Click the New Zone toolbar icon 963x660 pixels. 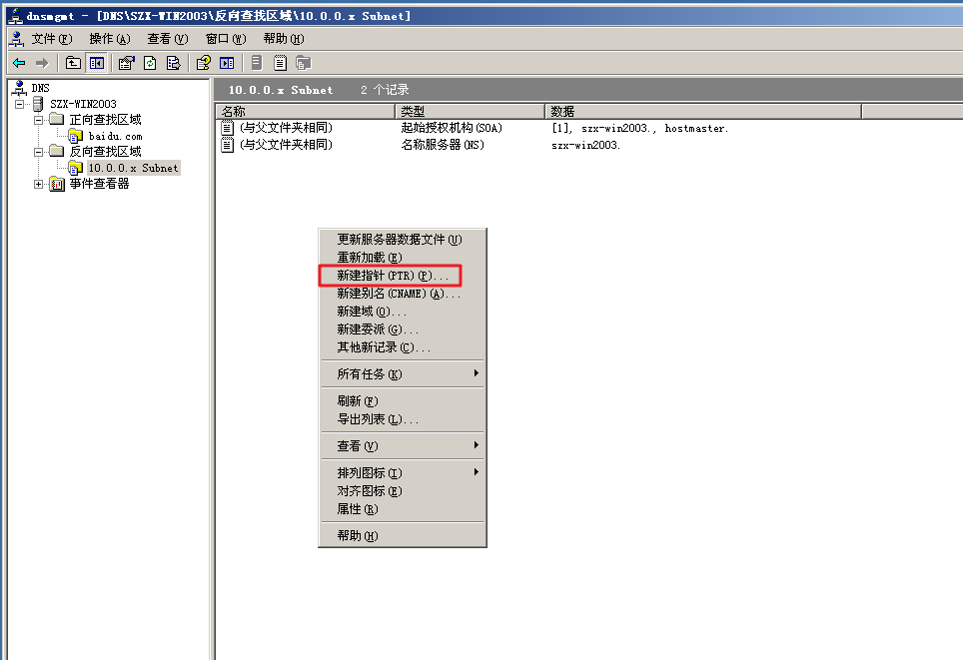(304, 63)
